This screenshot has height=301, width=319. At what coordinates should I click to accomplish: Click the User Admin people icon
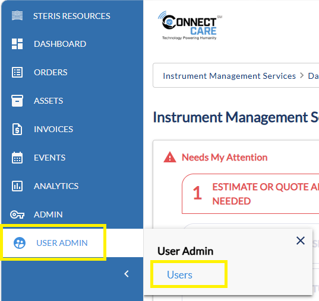pyautogui.click(x=20, y=243)
